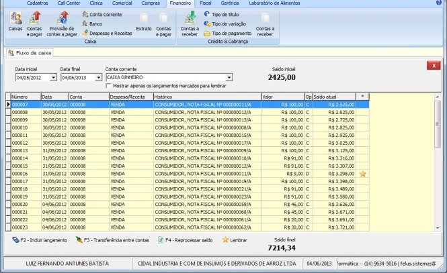This screenshot has height=273, width=447.
Task: Open Contas a receber with green arrow
Action: 190,24
